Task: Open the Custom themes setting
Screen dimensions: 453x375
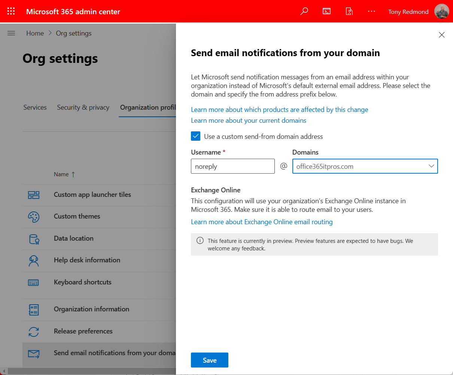Action: pos(77,216)
